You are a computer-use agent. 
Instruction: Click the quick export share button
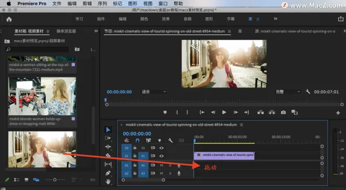[x=340, y=19]
